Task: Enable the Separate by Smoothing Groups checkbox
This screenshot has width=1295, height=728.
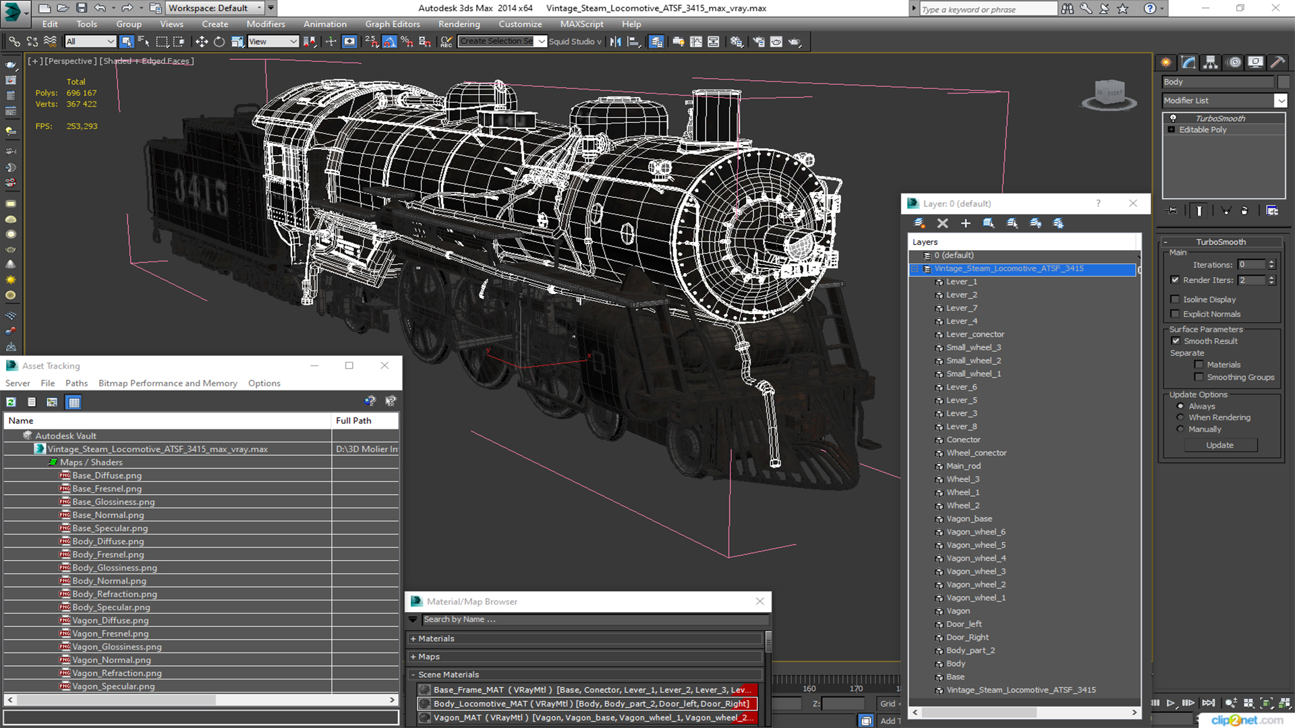Action: 1199,377
